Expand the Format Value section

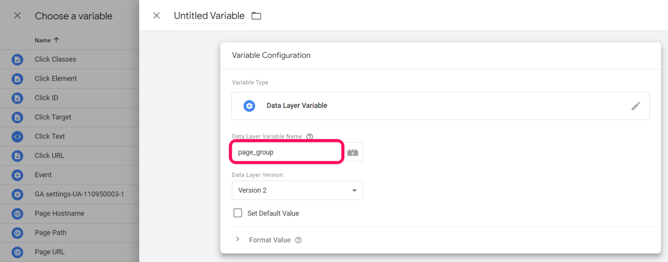[238, 239]
